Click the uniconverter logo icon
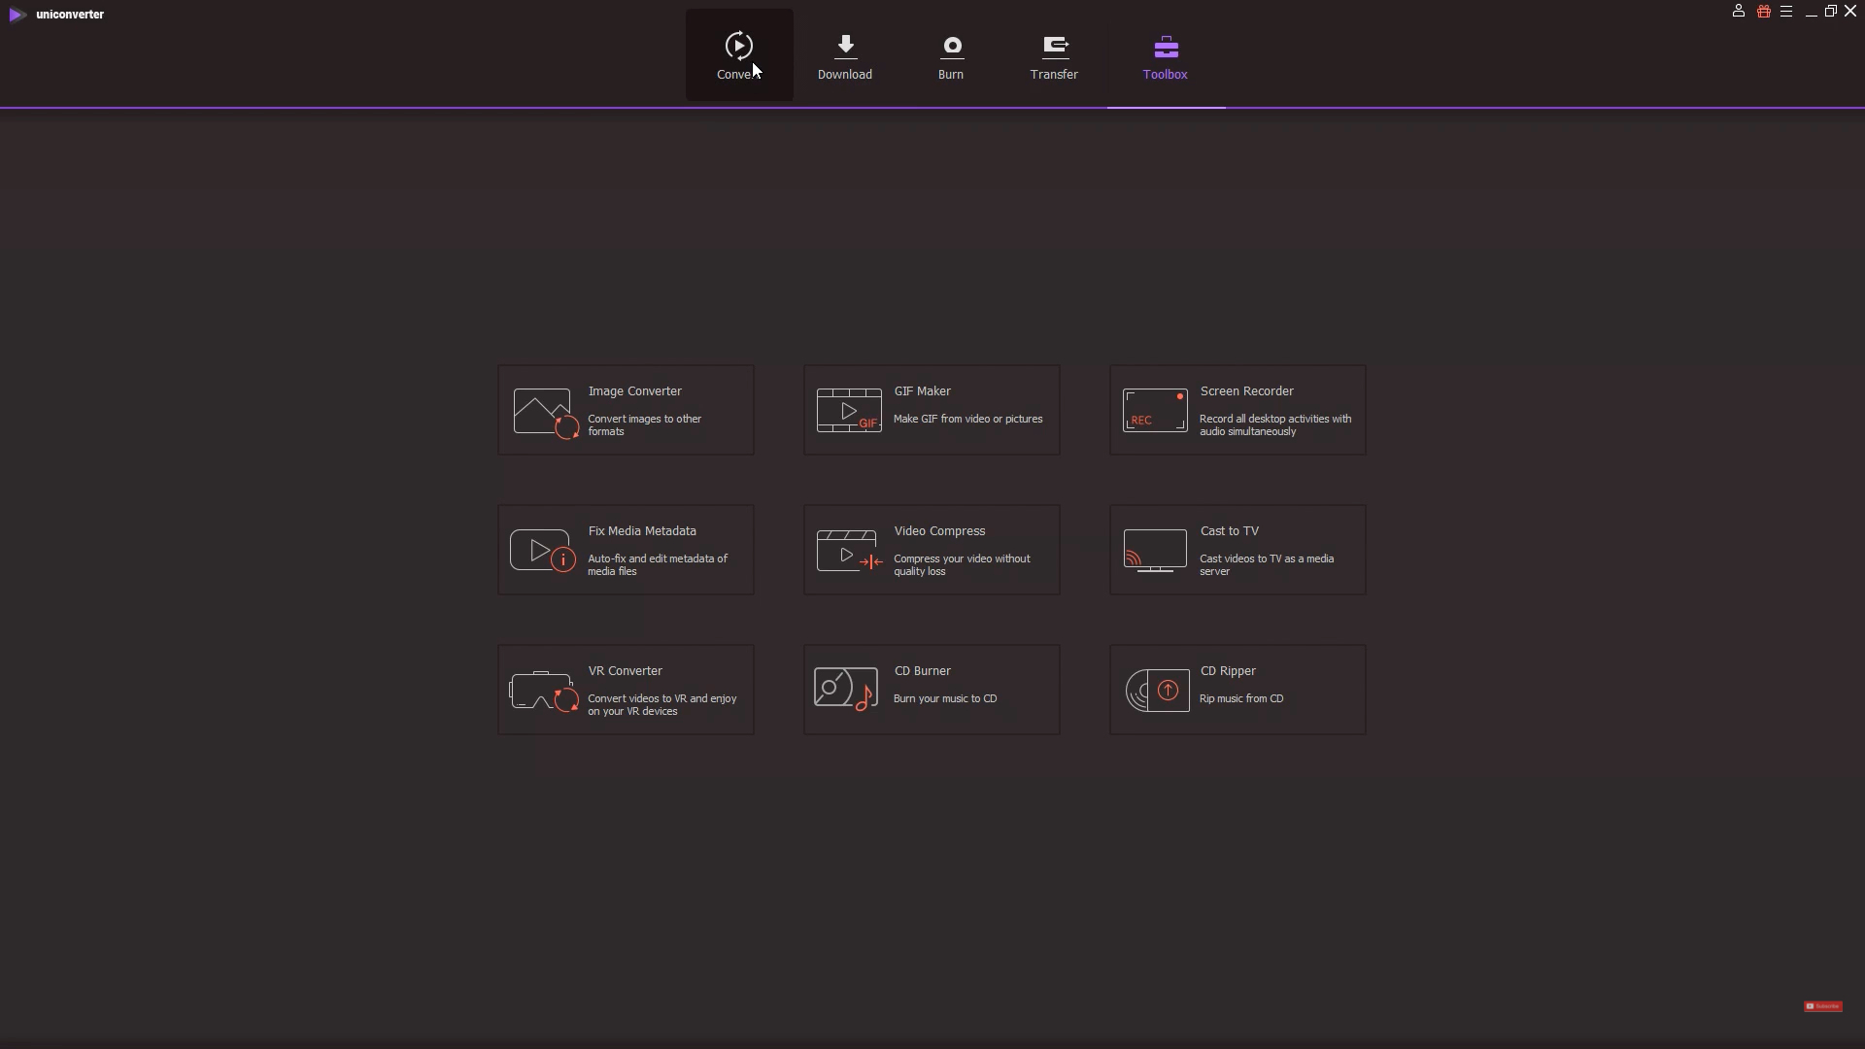Image resolution: width=1865 pixels, height=1049 pixels. tap(17, 15)
